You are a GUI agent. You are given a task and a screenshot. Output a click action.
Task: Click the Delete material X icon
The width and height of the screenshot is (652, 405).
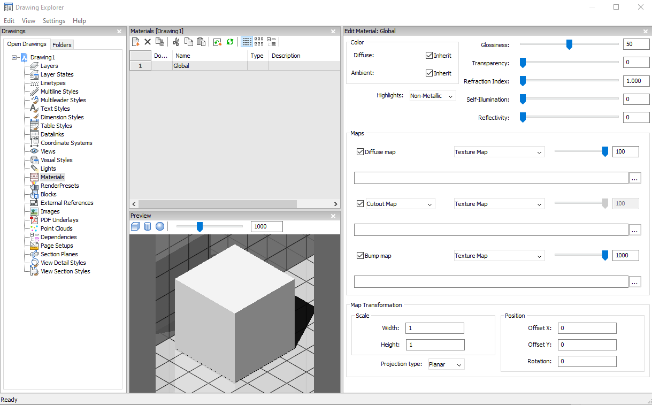[x=148, y=42]
